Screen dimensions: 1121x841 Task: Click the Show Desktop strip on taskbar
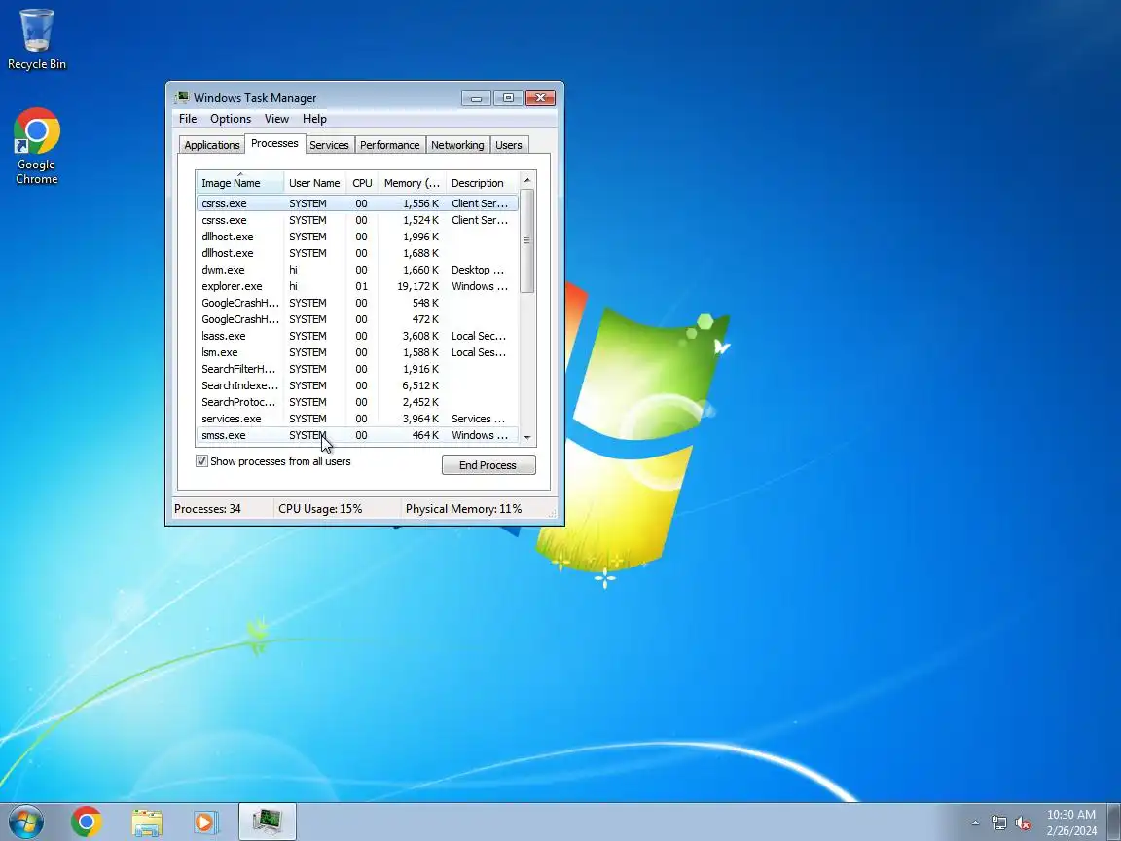(1114, 822)
